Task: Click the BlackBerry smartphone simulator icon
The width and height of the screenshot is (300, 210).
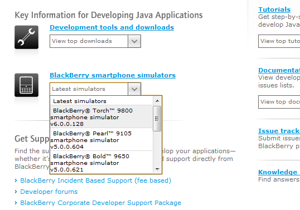Action: coord(26,85)
